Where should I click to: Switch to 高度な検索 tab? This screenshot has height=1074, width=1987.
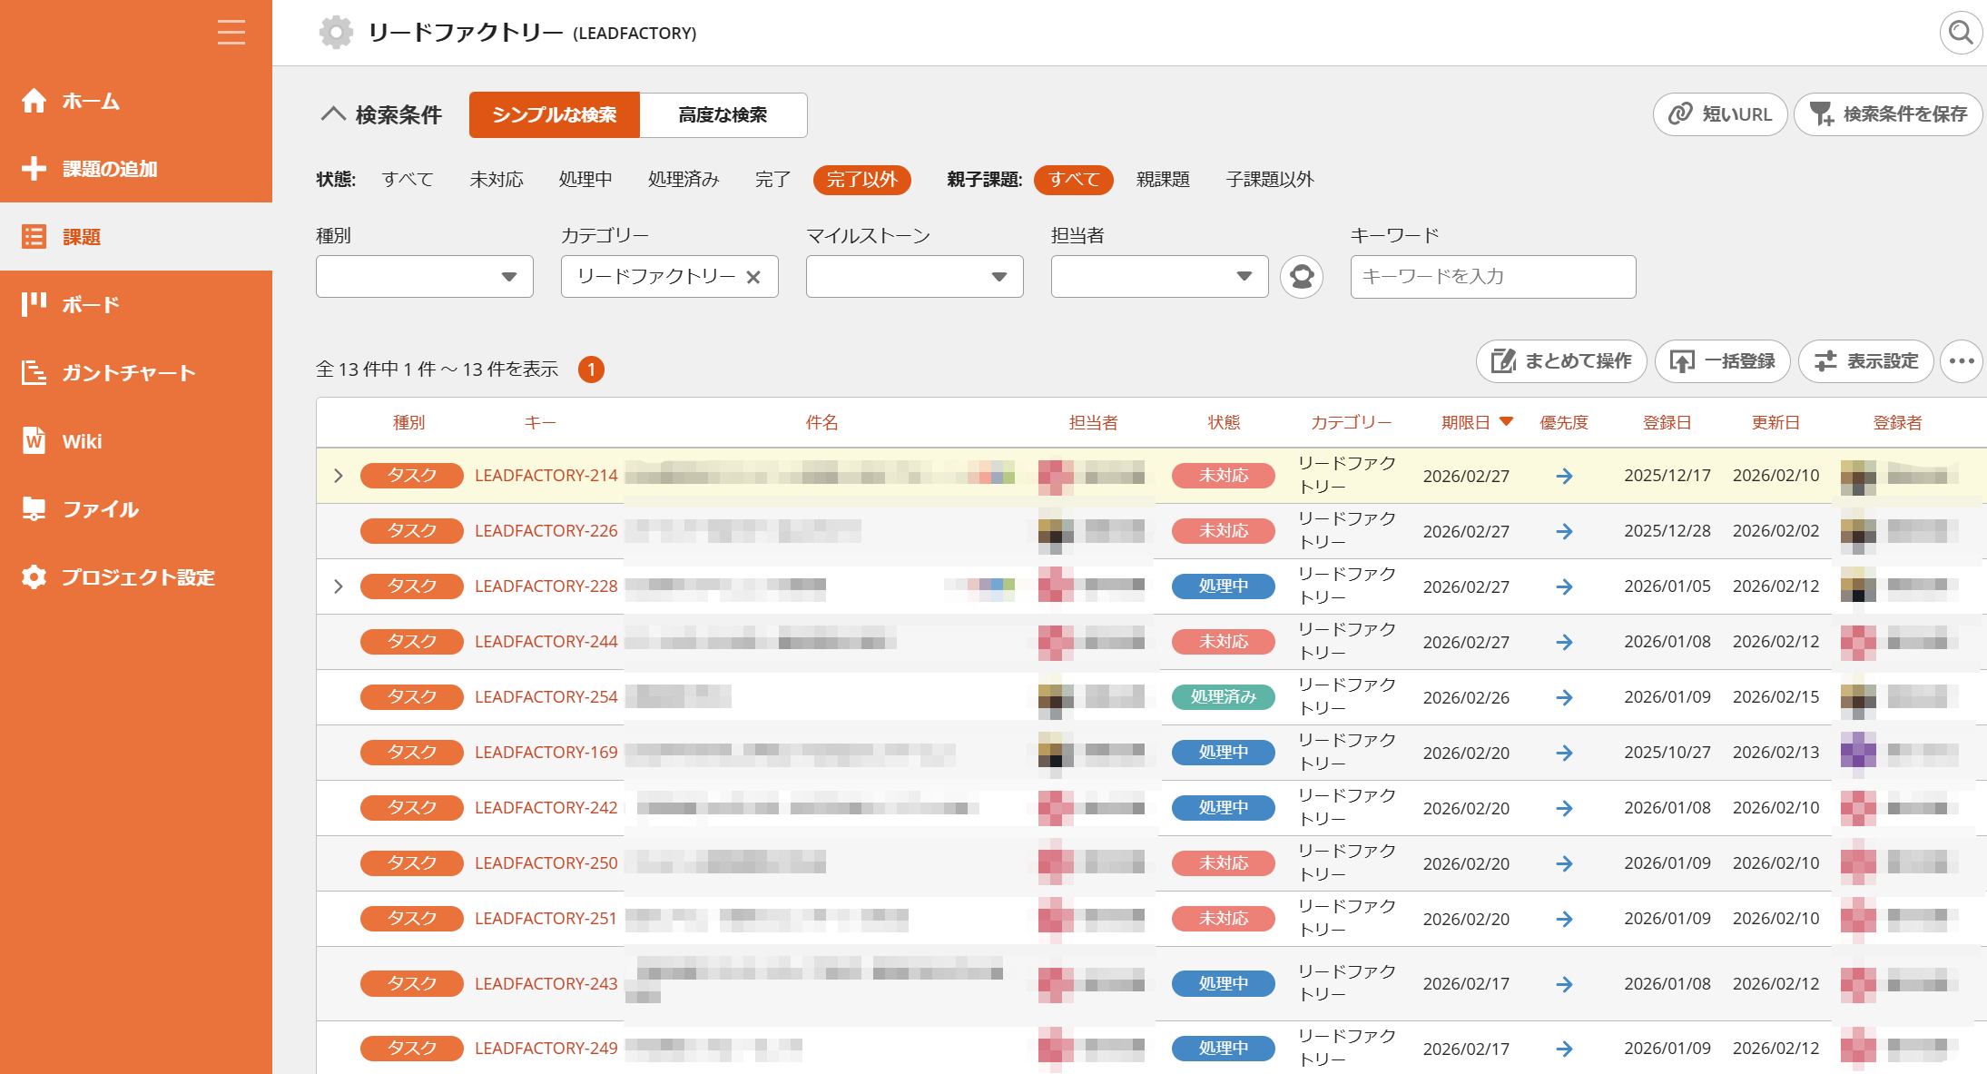point(723,114)
